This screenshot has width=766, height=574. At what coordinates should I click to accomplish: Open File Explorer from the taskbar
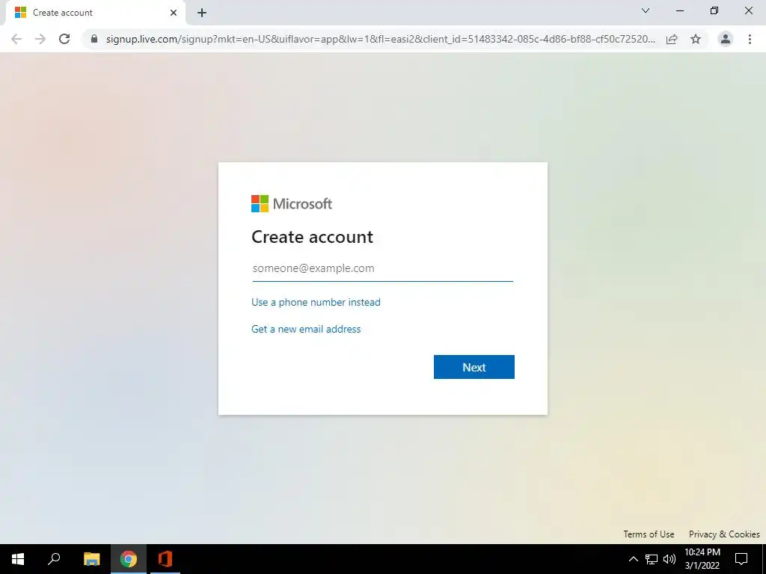tap(91, 559)
